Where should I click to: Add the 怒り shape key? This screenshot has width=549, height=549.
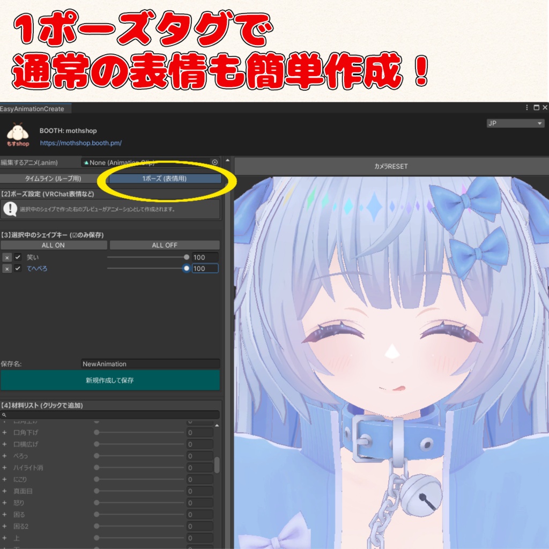pyautogui.click(x=4, y=502)
